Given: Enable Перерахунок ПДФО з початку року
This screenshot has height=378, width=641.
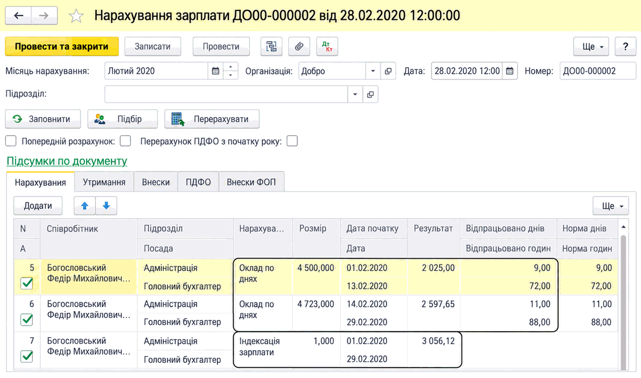Looking at the screenshot, I should coord(292,141).
